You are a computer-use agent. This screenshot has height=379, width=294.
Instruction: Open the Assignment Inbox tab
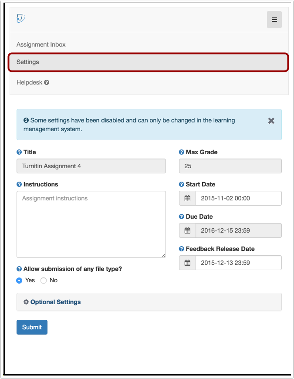pyautogui.click(x=41, y=44)
